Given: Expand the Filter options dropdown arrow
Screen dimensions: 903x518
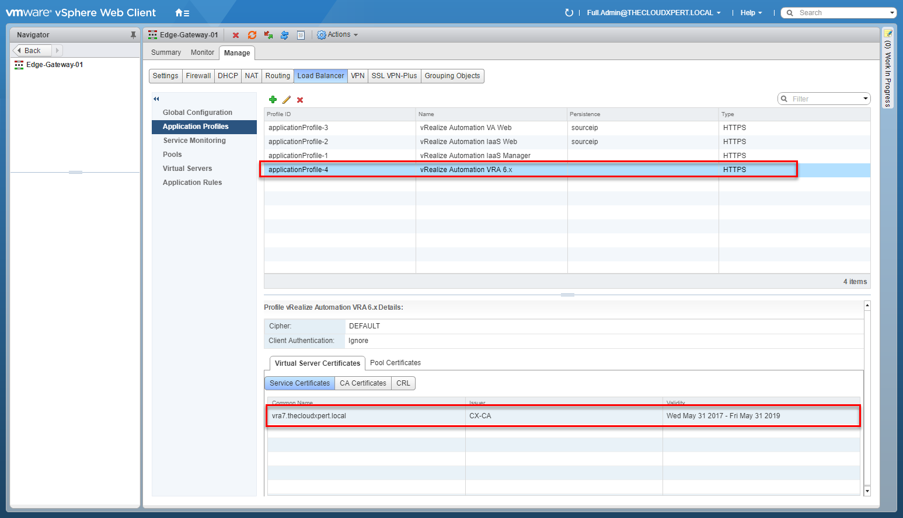Looking at the screenshot, I should [866, 99].
